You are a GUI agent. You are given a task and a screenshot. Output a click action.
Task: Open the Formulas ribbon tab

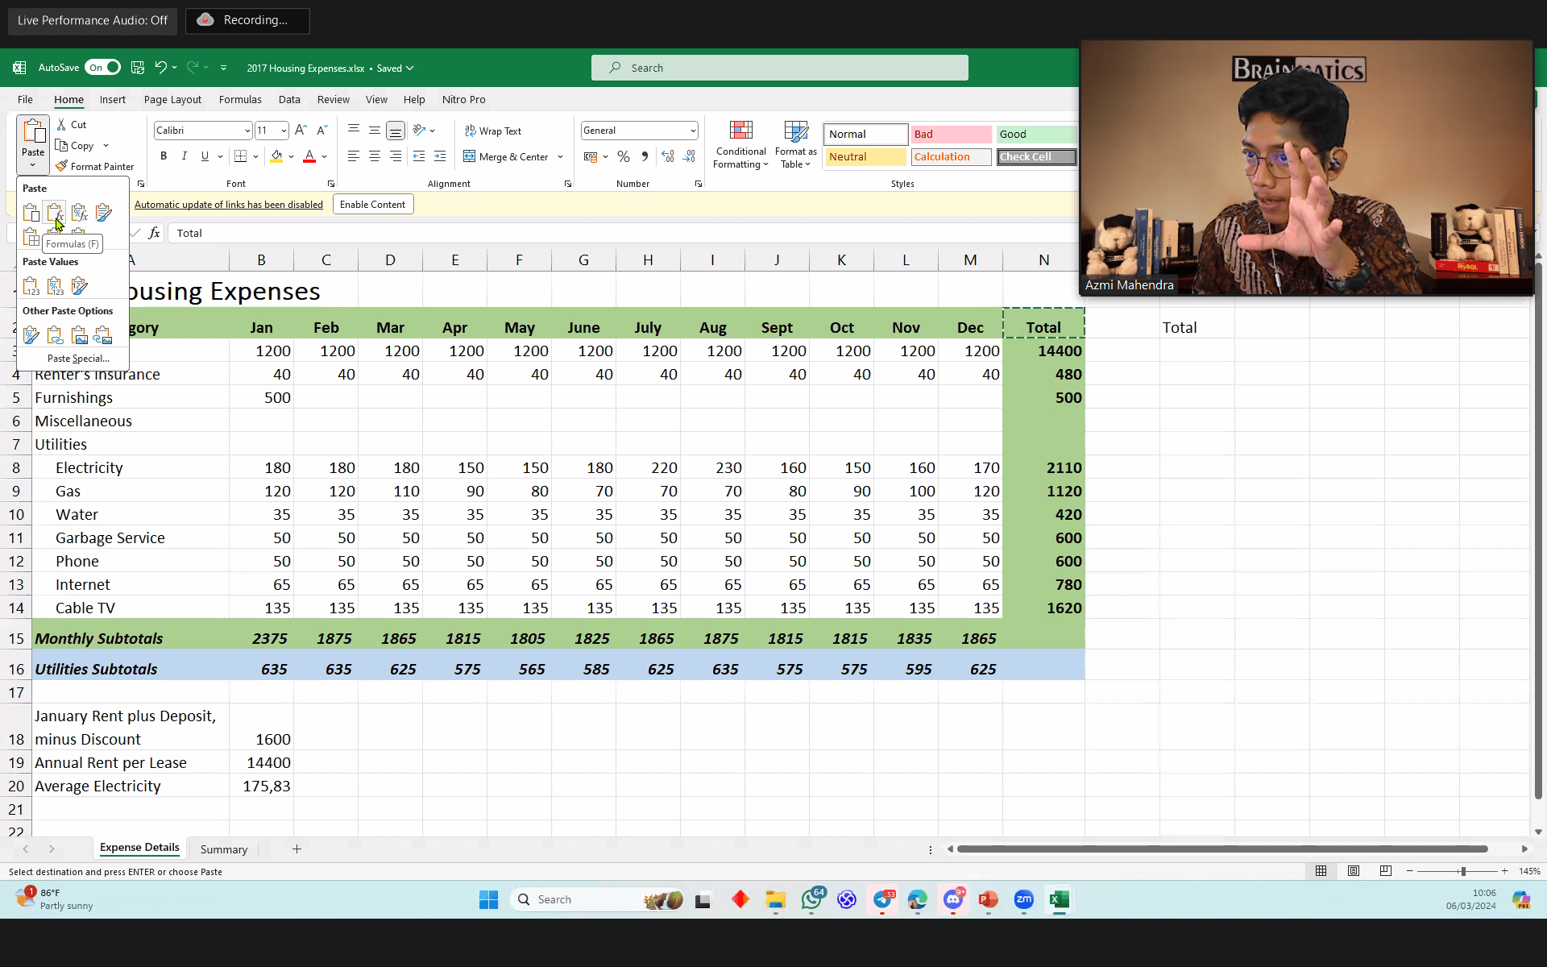click(239, 99)
